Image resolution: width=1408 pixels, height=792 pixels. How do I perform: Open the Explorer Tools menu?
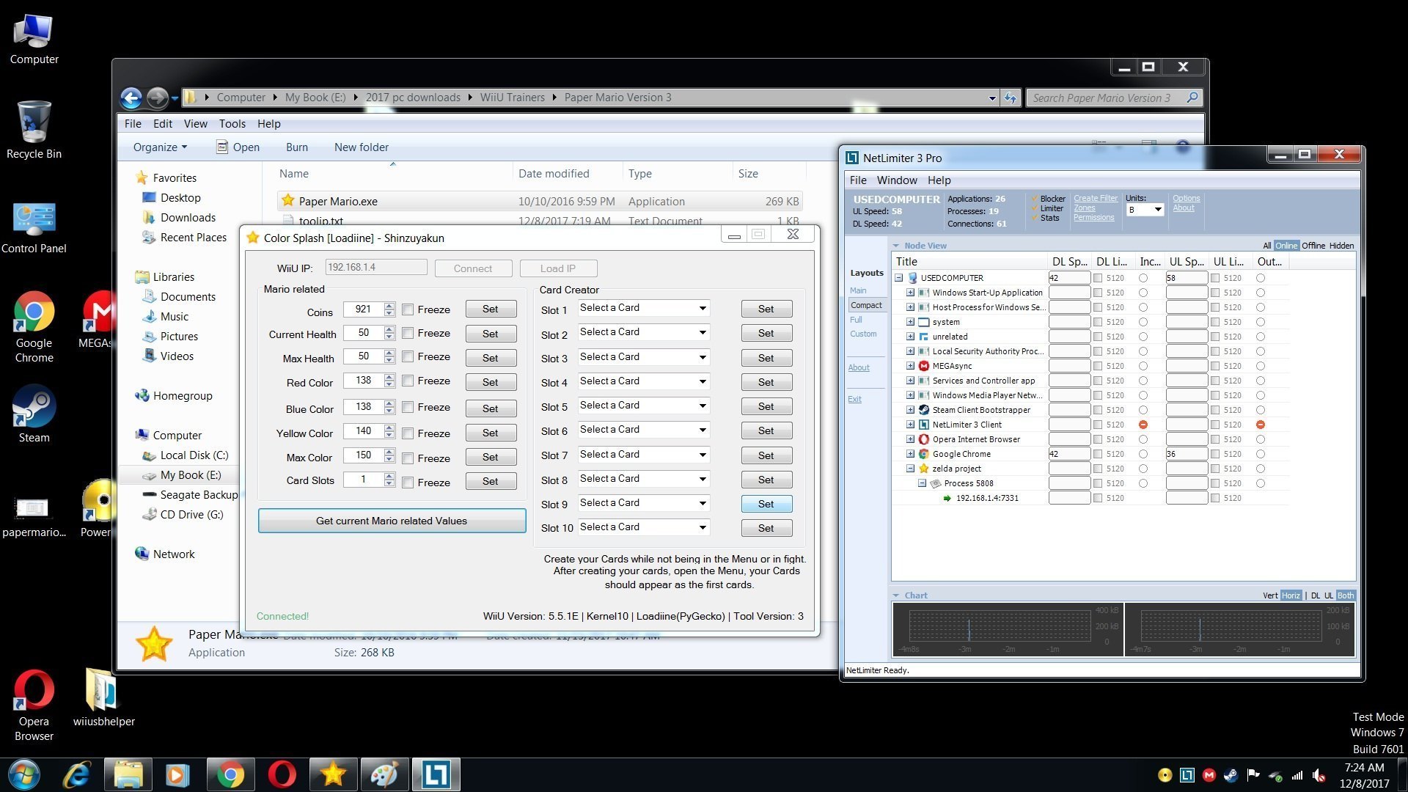(x=232, y=124)
